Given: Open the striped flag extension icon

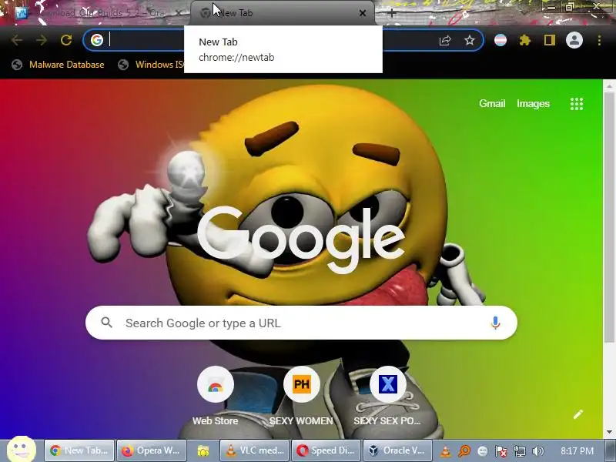Looking at the screenshot, I should pyautogui.click(x=500, y=40).
